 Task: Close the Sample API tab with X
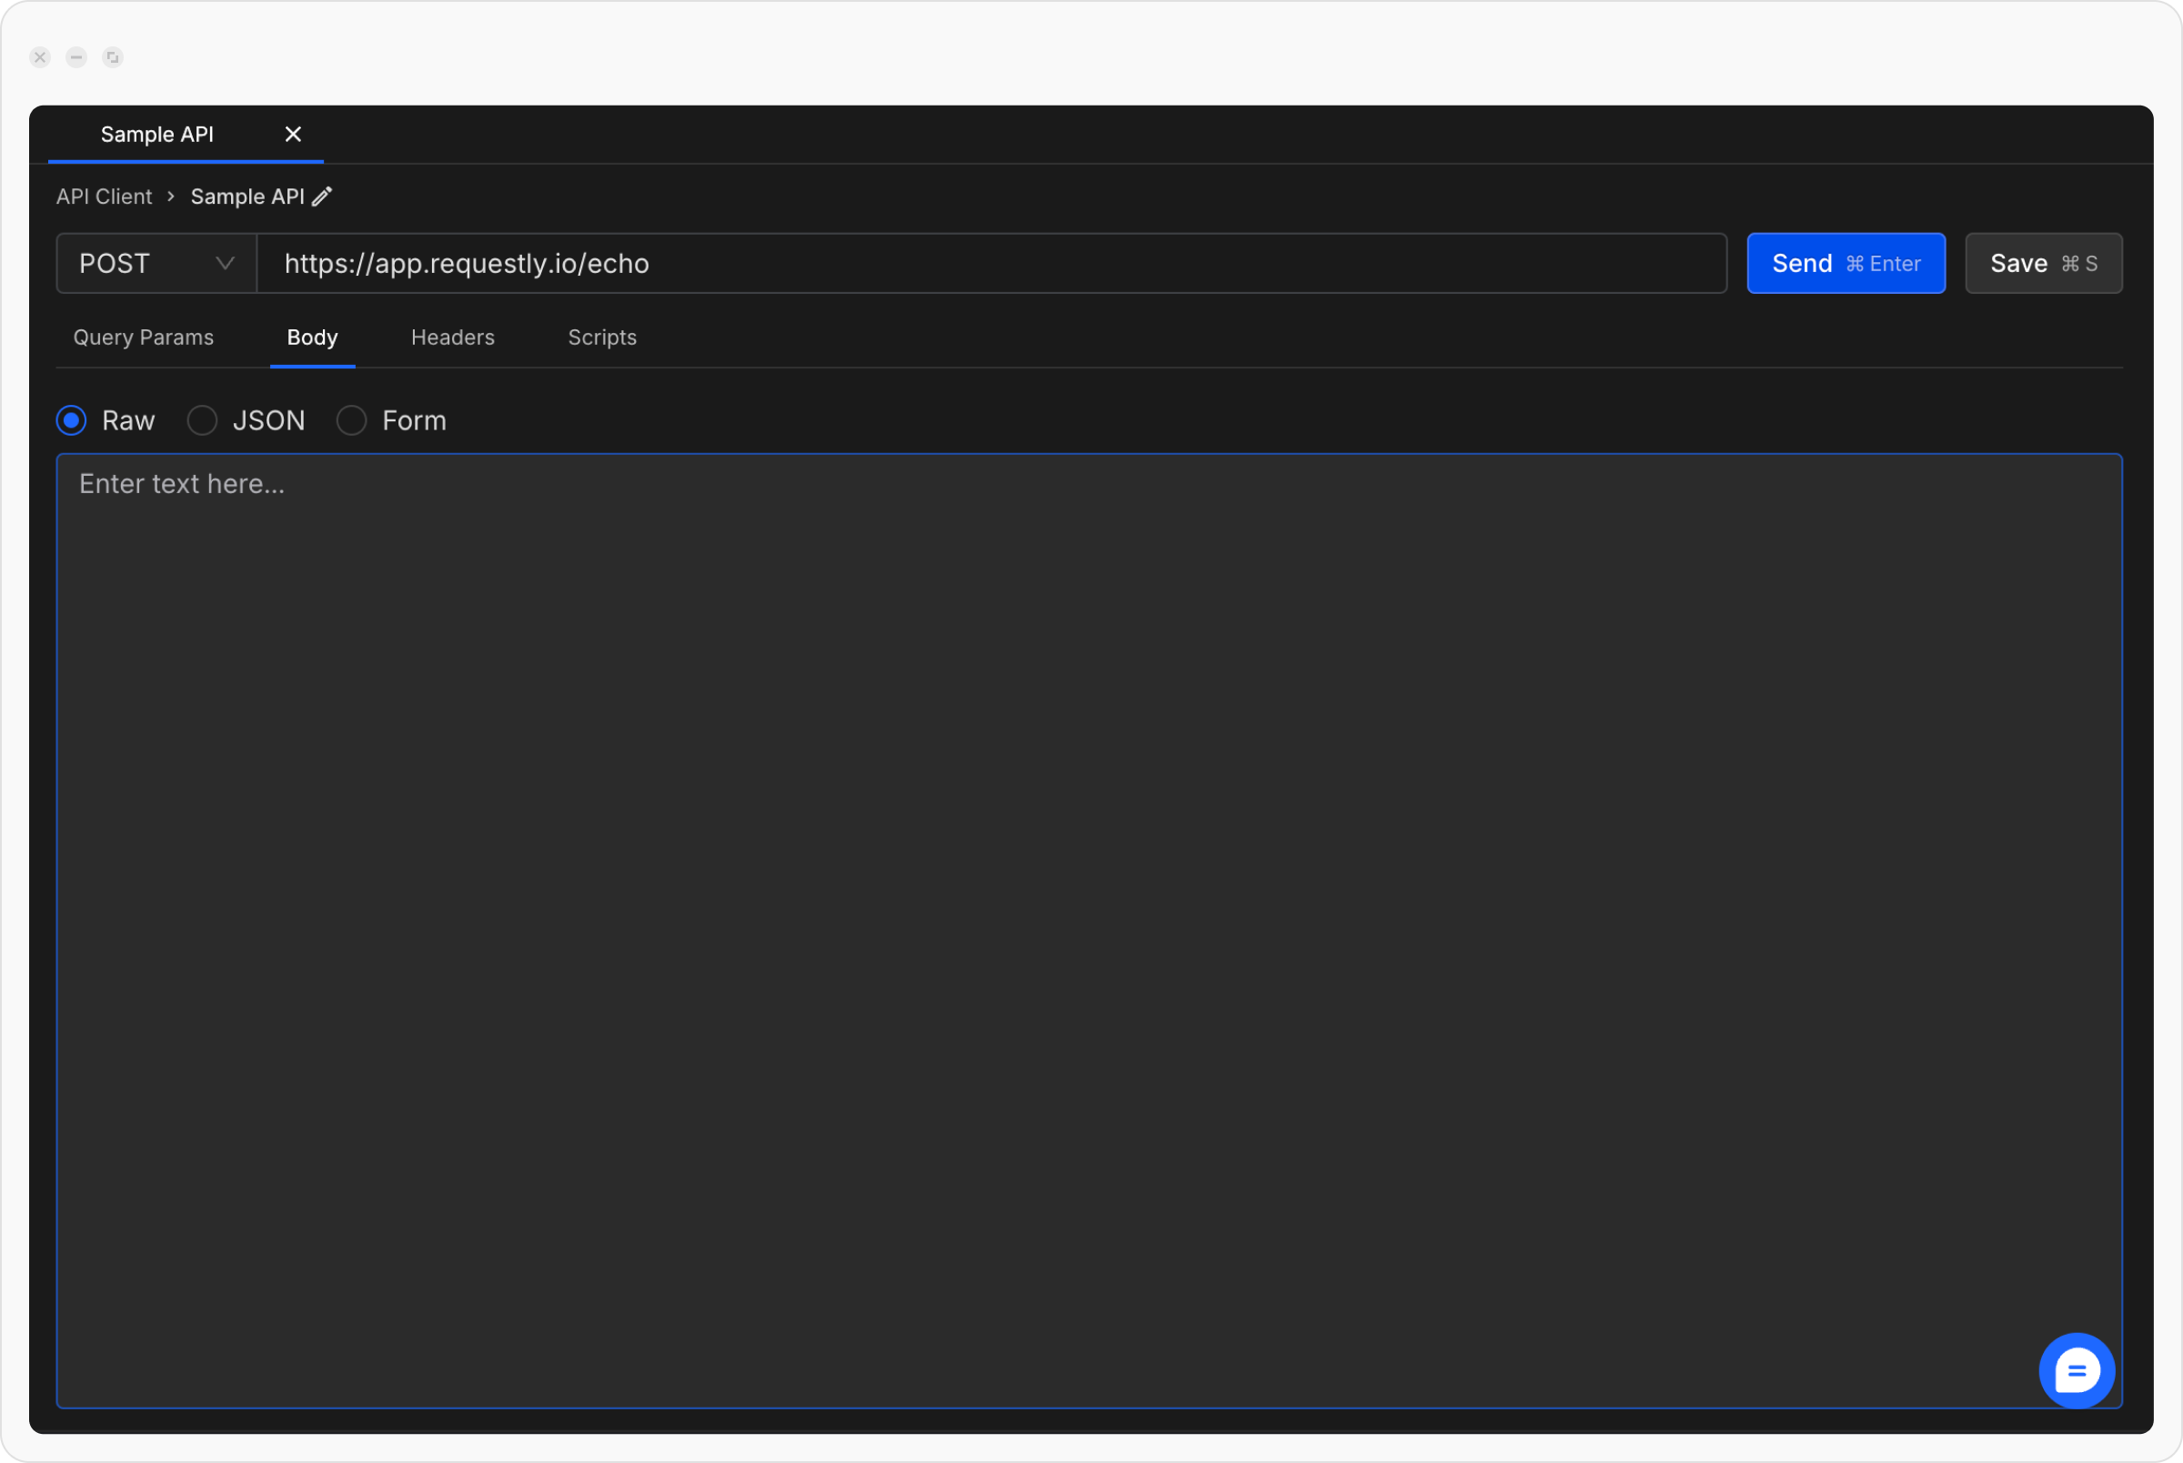click(x=293, y=135)
